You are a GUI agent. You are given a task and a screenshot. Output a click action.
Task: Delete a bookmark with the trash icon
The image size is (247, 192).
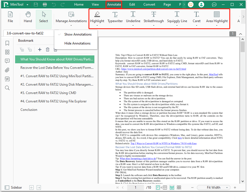click(48, 50)
